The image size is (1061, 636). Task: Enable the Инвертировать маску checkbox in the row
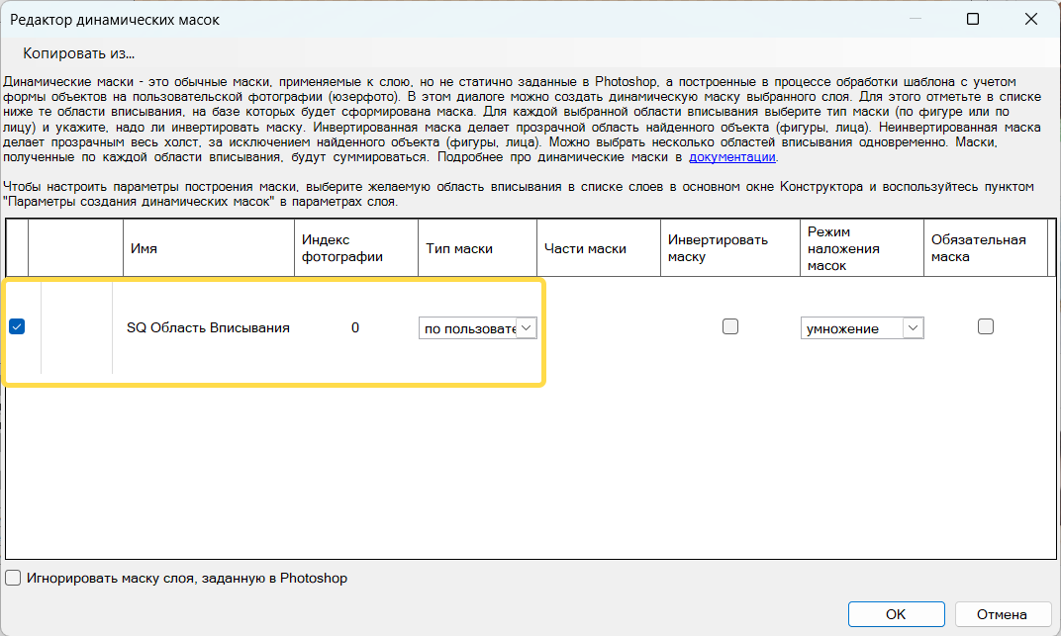(x=730, y=327)
